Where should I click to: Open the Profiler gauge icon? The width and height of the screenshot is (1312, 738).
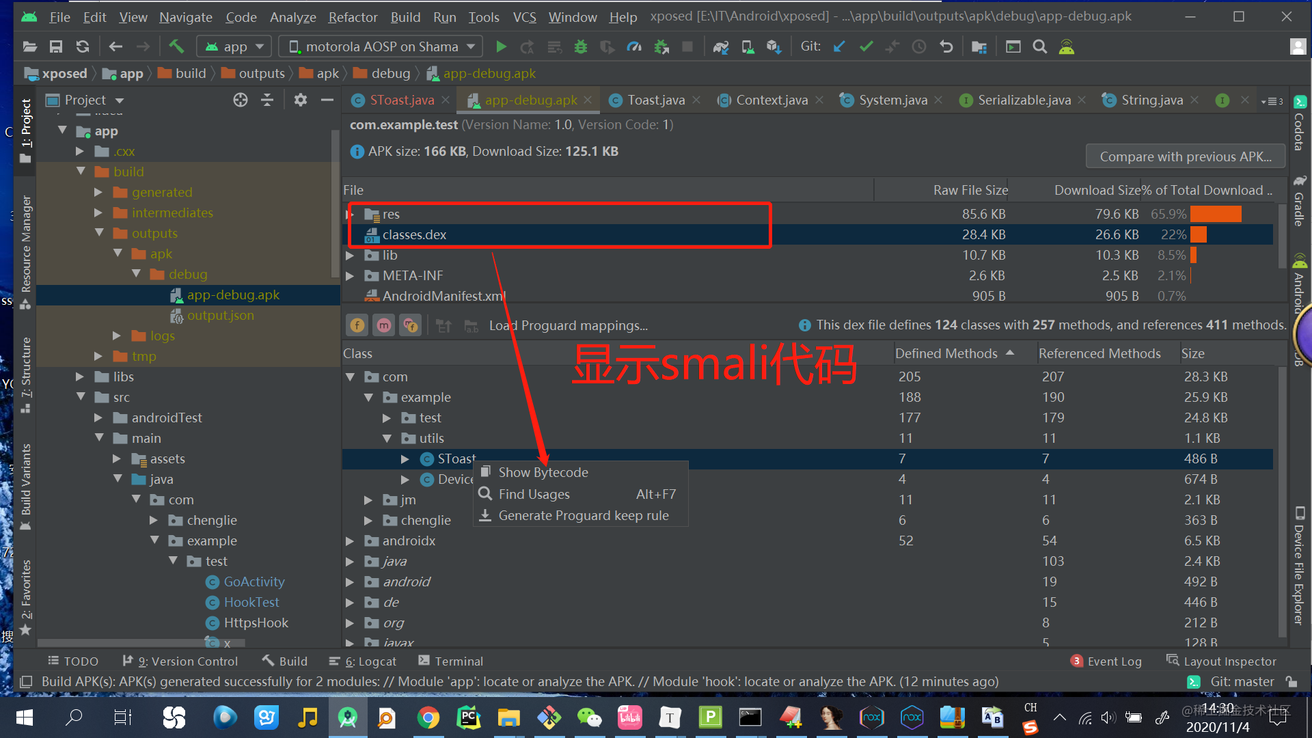pyautogui.click(x=634, y=46)
